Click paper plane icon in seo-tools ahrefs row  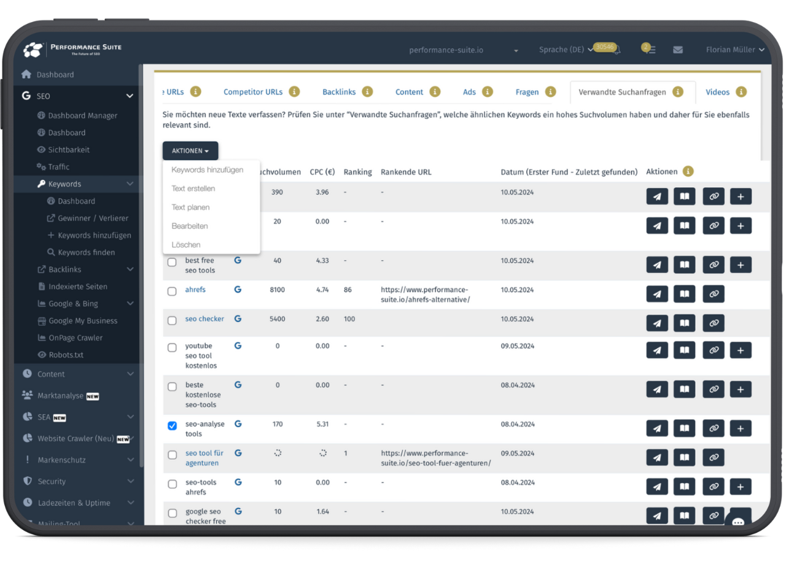click(x=657, y=487)
